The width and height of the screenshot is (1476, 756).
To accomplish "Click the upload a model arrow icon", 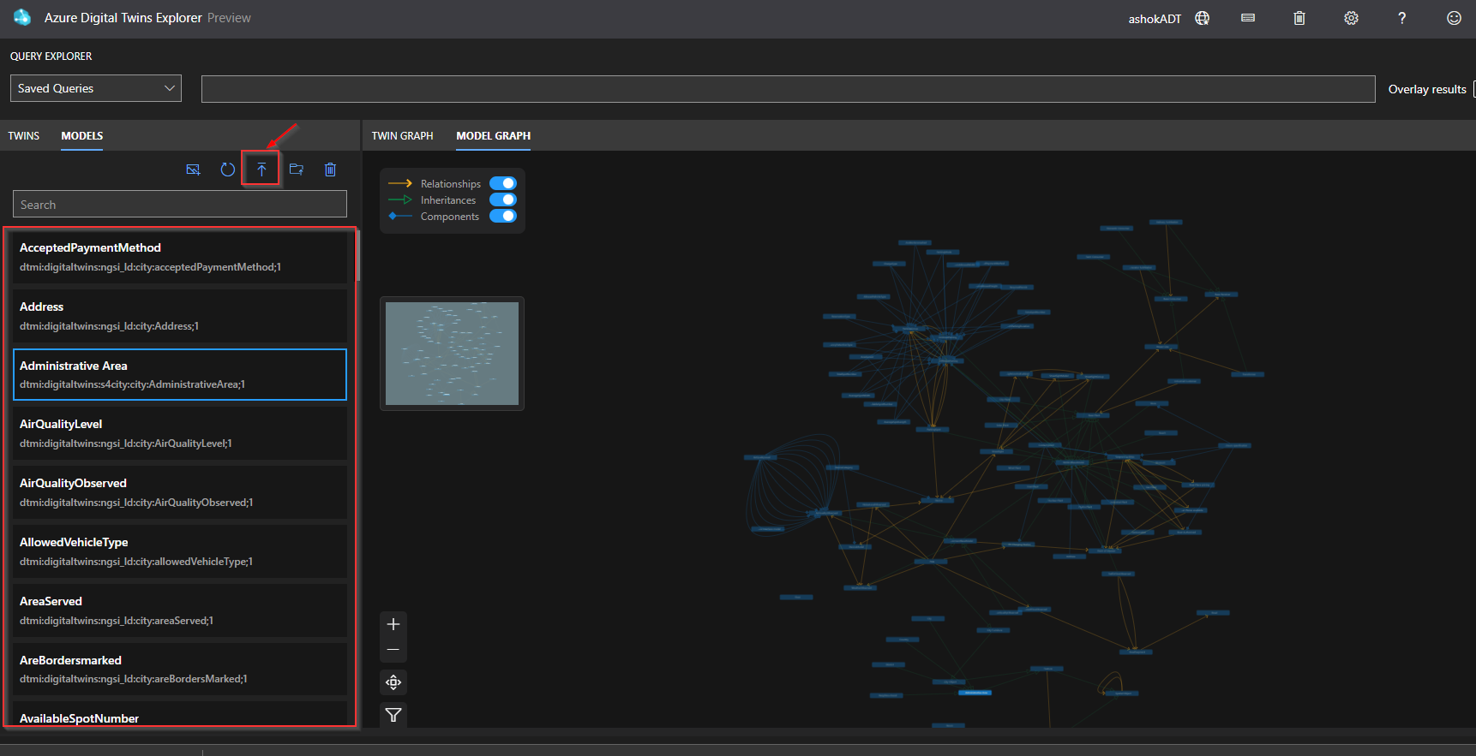I will click(261, 170).
